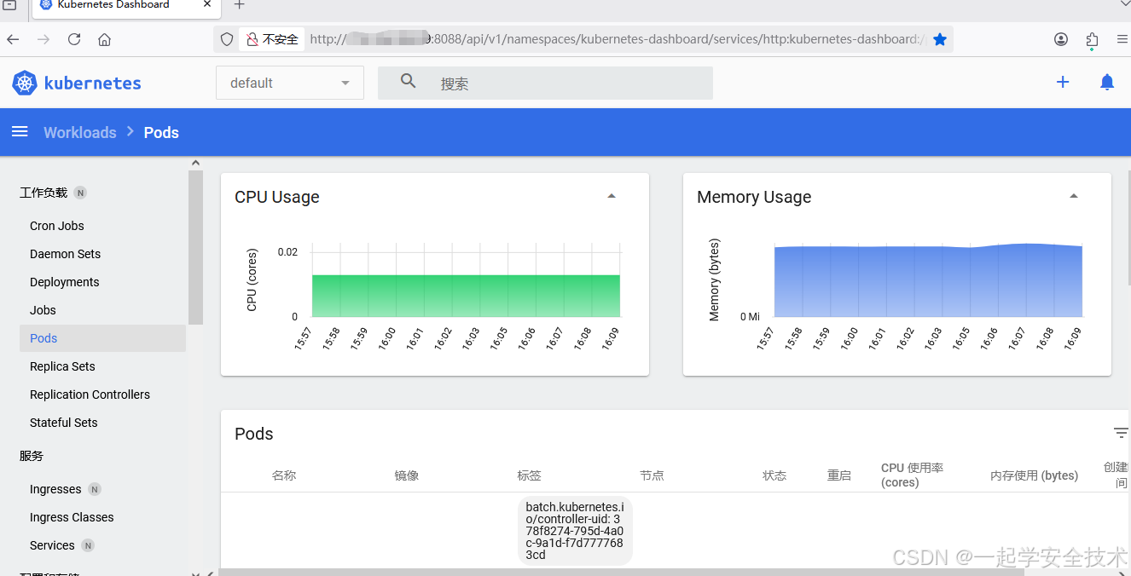The height and width of the screenshot is (576, 1131).
Task: Click the search magnifier icon
Action: (x=409, y=81)
